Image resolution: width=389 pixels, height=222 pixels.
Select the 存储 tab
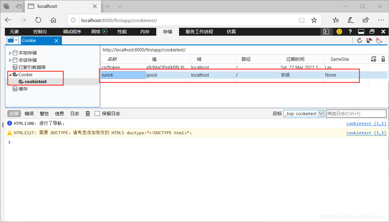(167, 31)
